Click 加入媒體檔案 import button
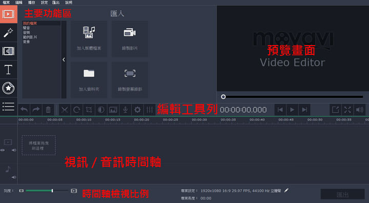Image resolution: width=369 pixels, height=203 pixels. 89,39
